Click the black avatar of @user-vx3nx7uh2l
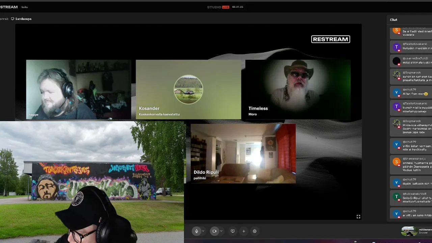 pyautogui.click(x=397, y=61)
